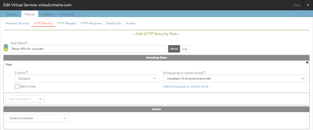Switch to the Analytics tab
The height and width of the screenshot is (130, 313).
pyautogui.click(x=48, y=14)
